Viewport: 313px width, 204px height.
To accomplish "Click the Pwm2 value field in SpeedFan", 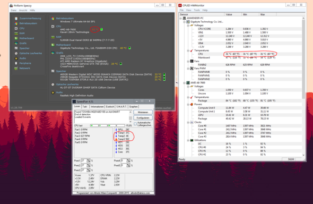I will pos(84,165).
